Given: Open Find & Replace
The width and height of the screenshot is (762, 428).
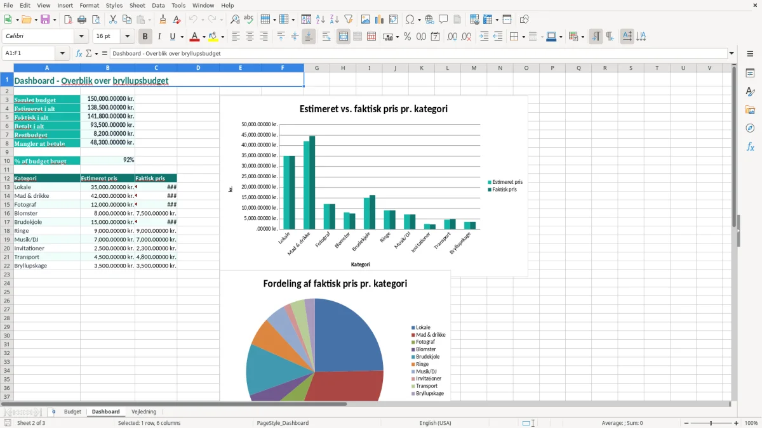Looking at the screenshot, I should 235,20.
